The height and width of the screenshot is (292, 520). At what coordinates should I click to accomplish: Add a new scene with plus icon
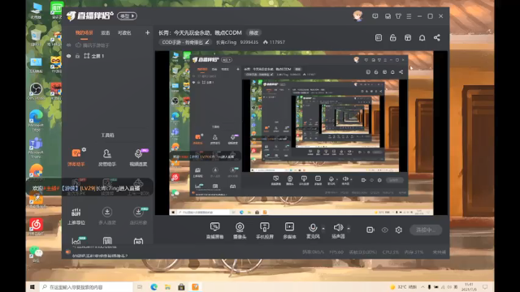point(147,32)
